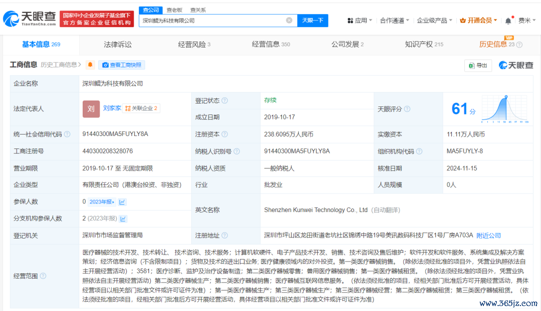Click the 存续 registration status
541x311 pixels.
pyautogui.click(x=270, y=100)
